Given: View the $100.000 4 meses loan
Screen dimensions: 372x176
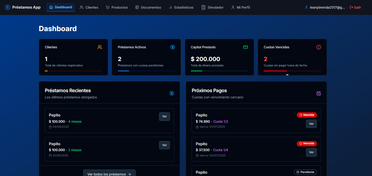Looking at the screenshot, I should pos(164,116).
